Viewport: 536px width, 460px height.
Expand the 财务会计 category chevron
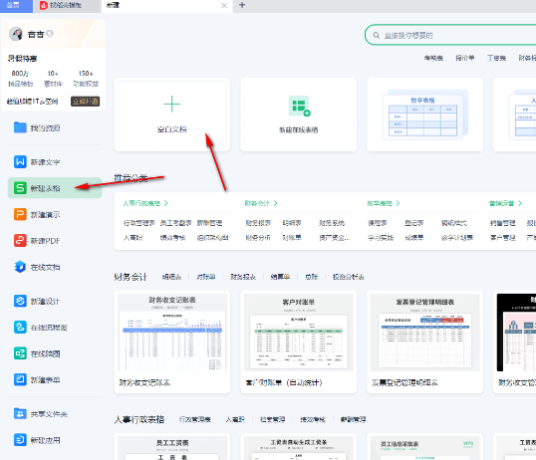[x=276, y=203]
